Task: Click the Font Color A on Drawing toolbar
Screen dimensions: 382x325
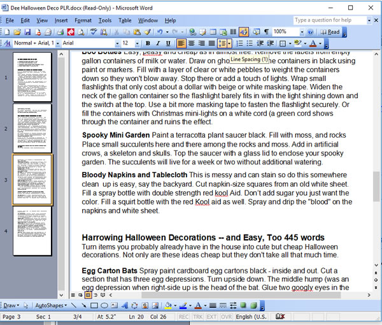Action: [x=198, y=305]
